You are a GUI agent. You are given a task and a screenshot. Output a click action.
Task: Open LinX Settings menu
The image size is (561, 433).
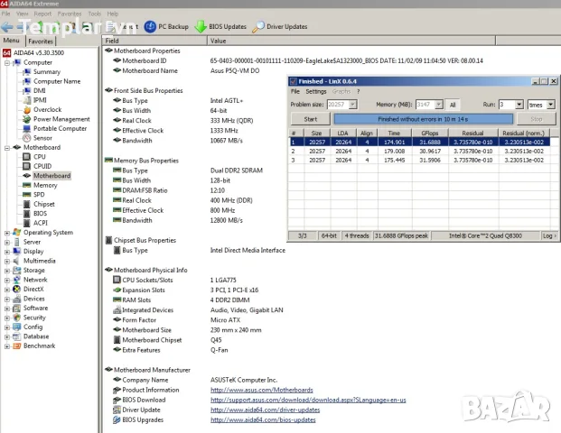coord(316,91)
